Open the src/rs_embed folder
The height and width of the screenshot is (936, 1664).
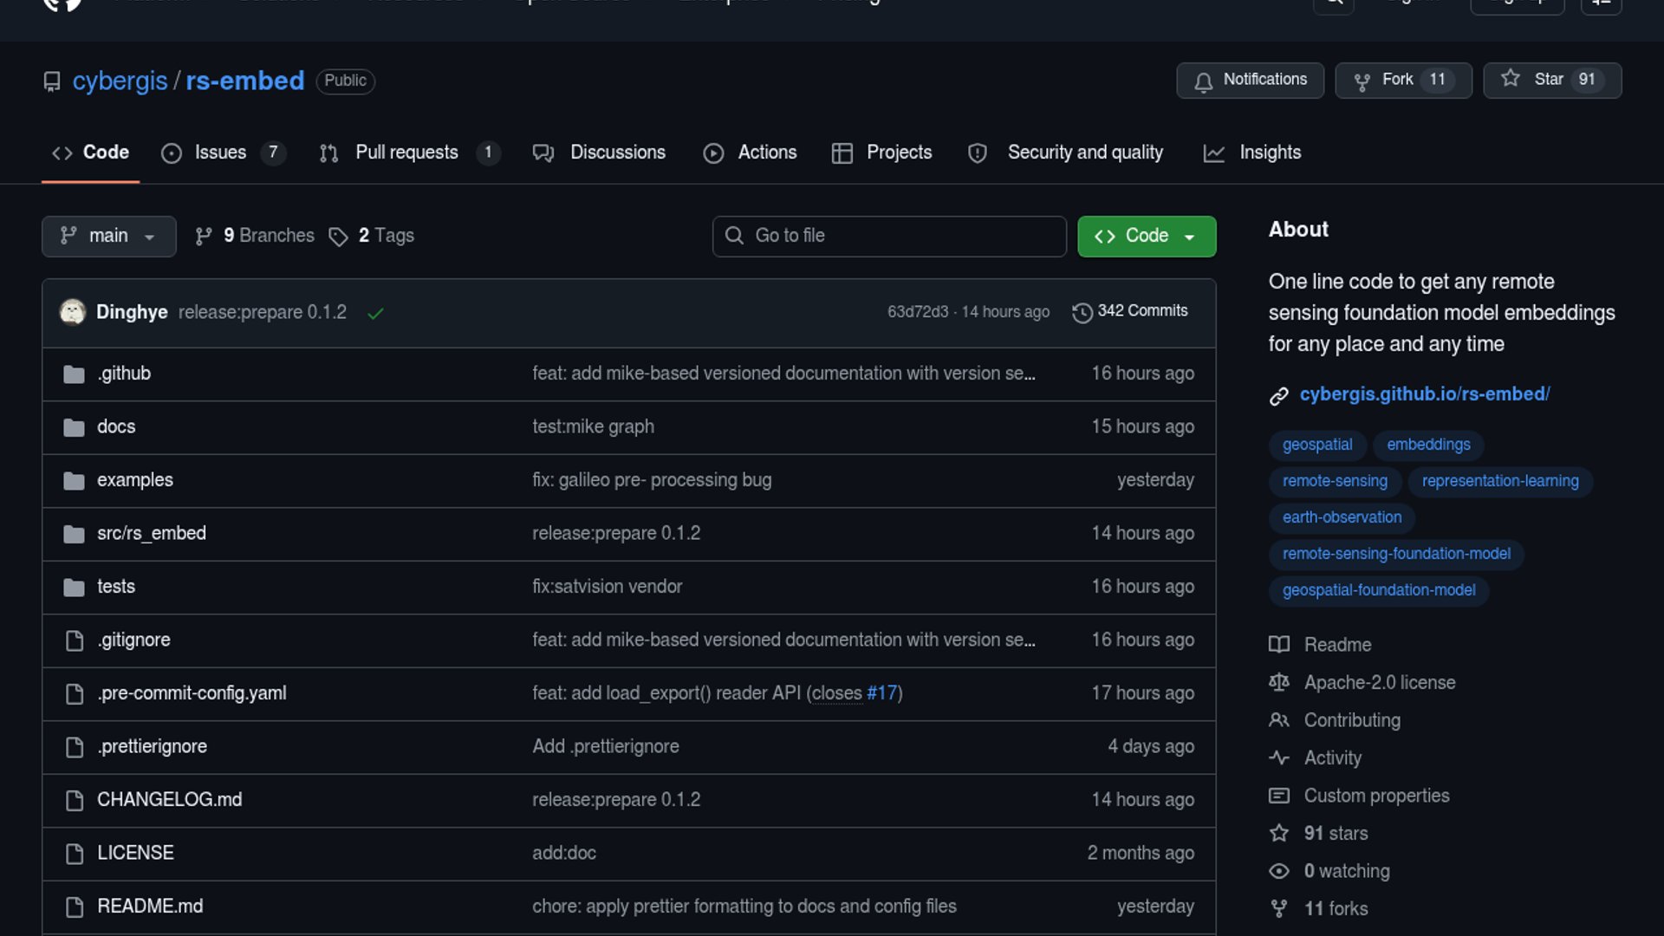click(x=151, y=533)
